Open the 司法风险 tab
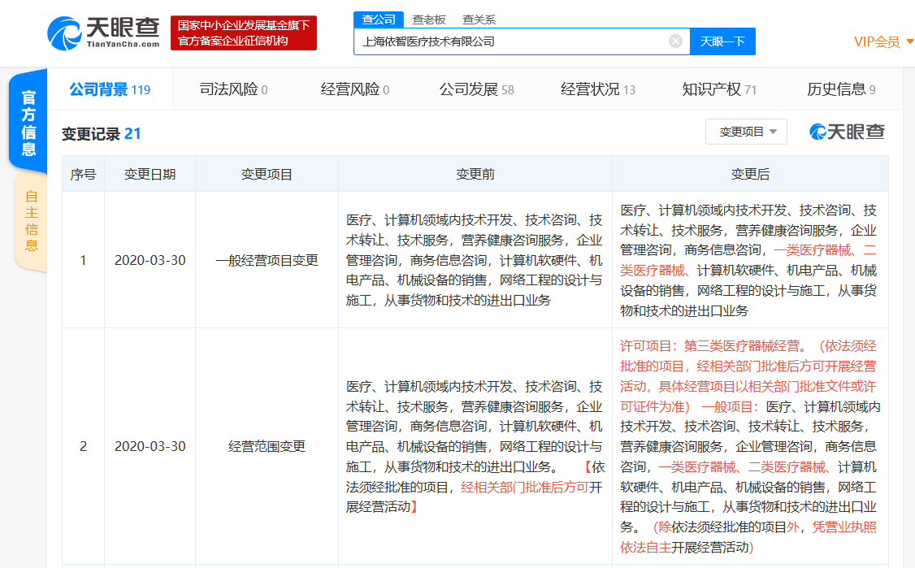The height and width of the screenshot is (568, 915). click(x=233, y=89)
